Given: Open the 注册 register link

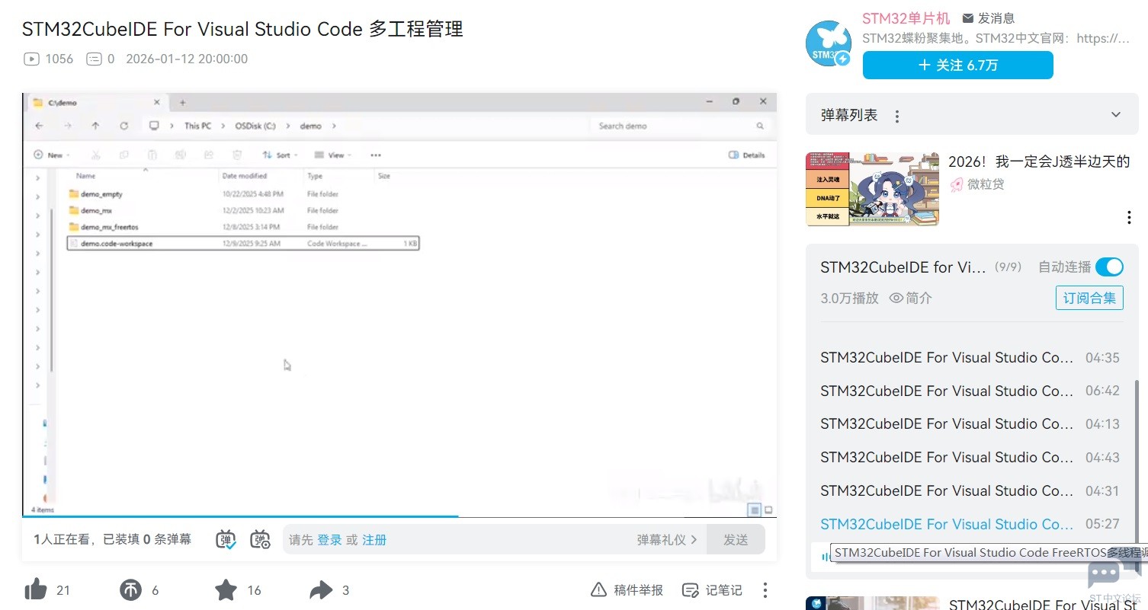Looking at the screenshot, I should coord(374,540).
